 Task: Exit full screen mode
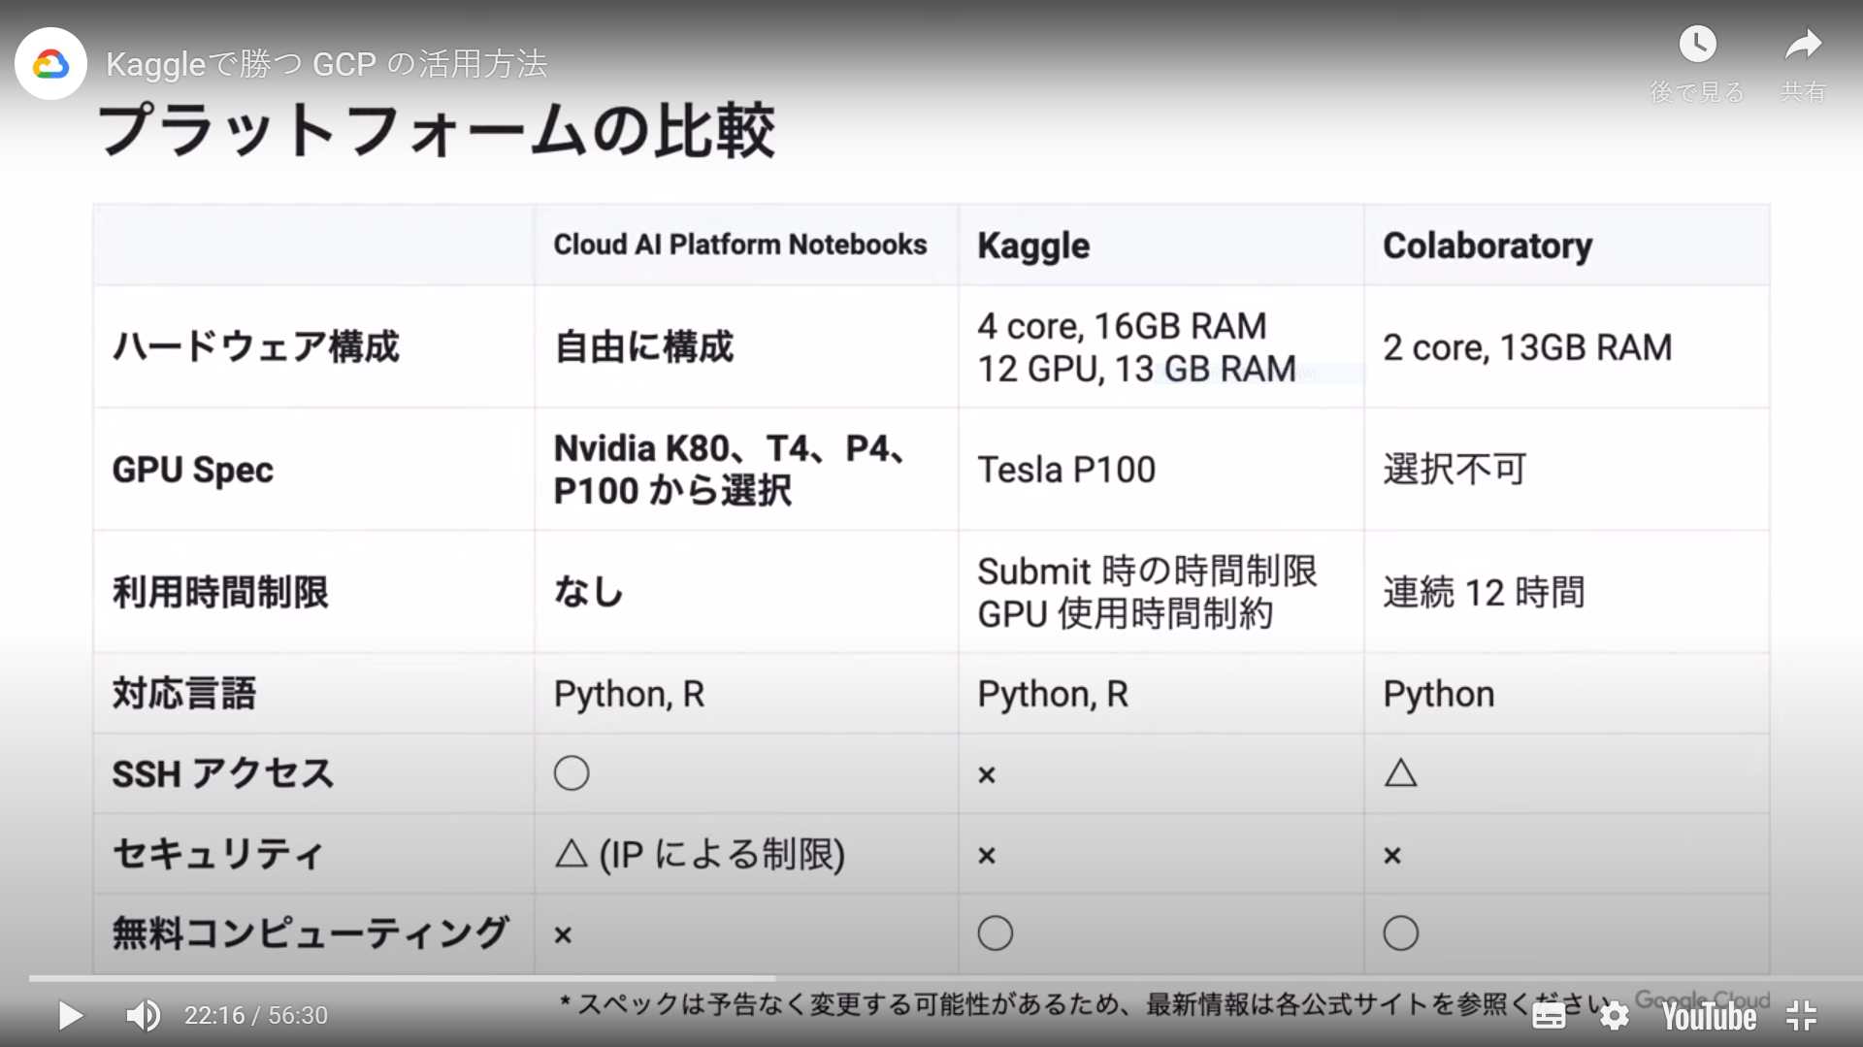tap(1801, 1015)
